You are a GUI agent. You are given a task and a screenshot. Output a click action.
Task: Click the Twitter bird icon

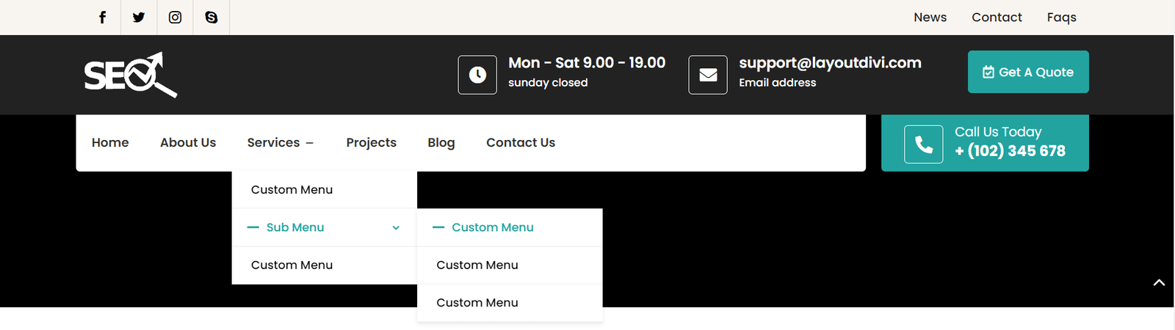139,18
